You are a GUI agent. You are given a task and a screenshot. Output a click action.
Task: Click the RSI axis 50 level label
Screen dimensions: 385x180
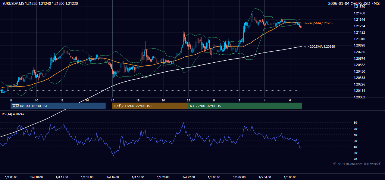(355, 141)
